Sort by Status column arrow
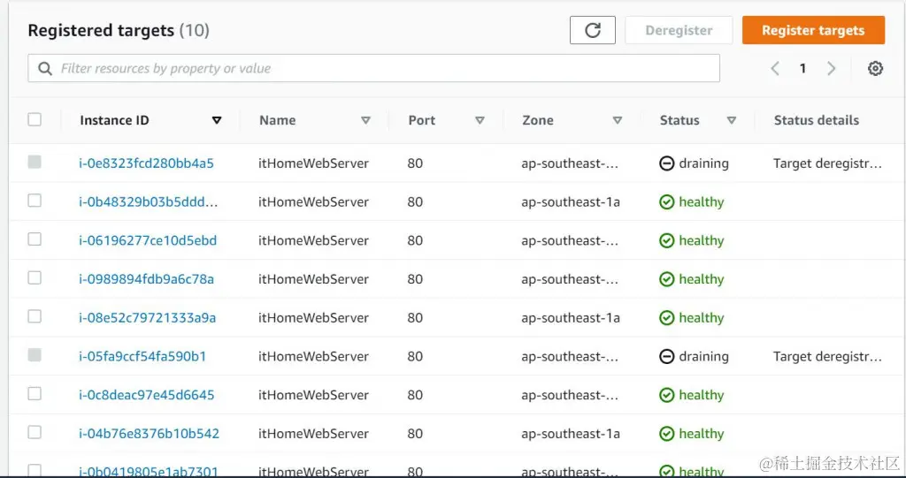 click(x=732, y=121)
